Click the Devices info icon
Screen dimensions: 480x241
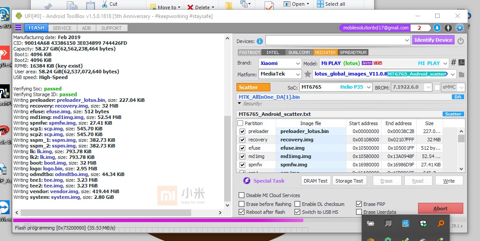pos(260,41)
